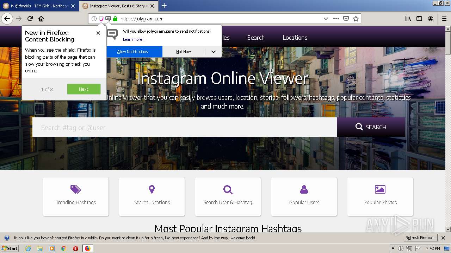Image resolution: width=451 pixels, height=253 pixels.
Task: Click the content blocking shield icon
Action: click(101, 19)
